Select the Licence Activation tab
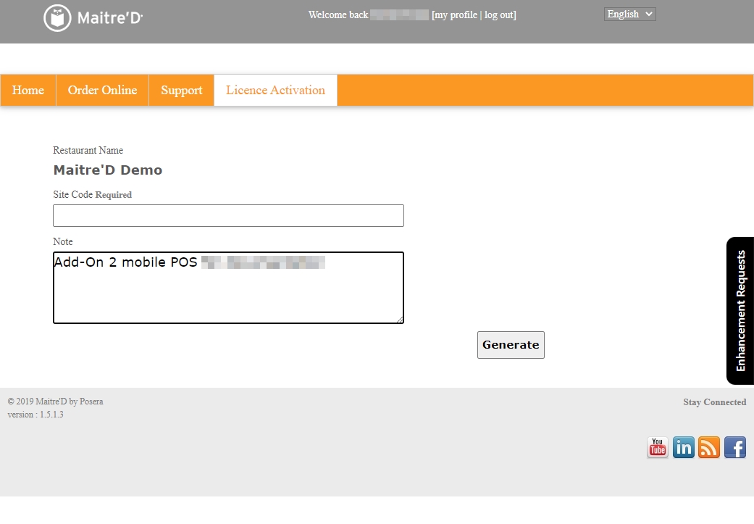The image size is (754, 524). point(275,91)
